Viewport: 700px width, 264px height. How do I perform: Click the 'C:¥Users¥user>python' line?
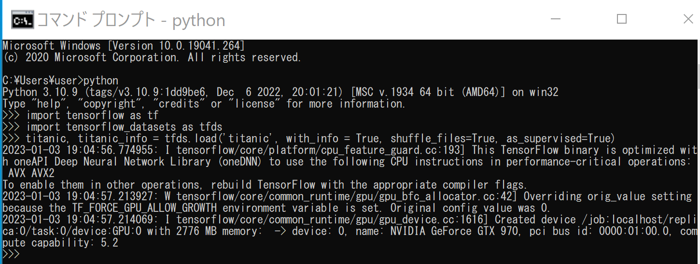[x=60, y=81]
